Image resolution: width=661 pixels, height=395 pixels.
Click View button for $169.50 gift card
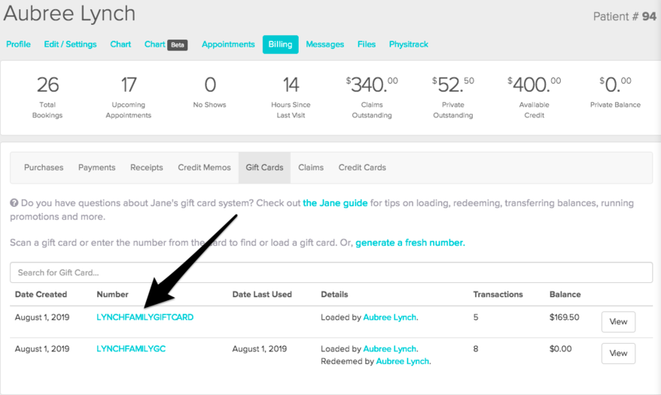pos(618,321)
